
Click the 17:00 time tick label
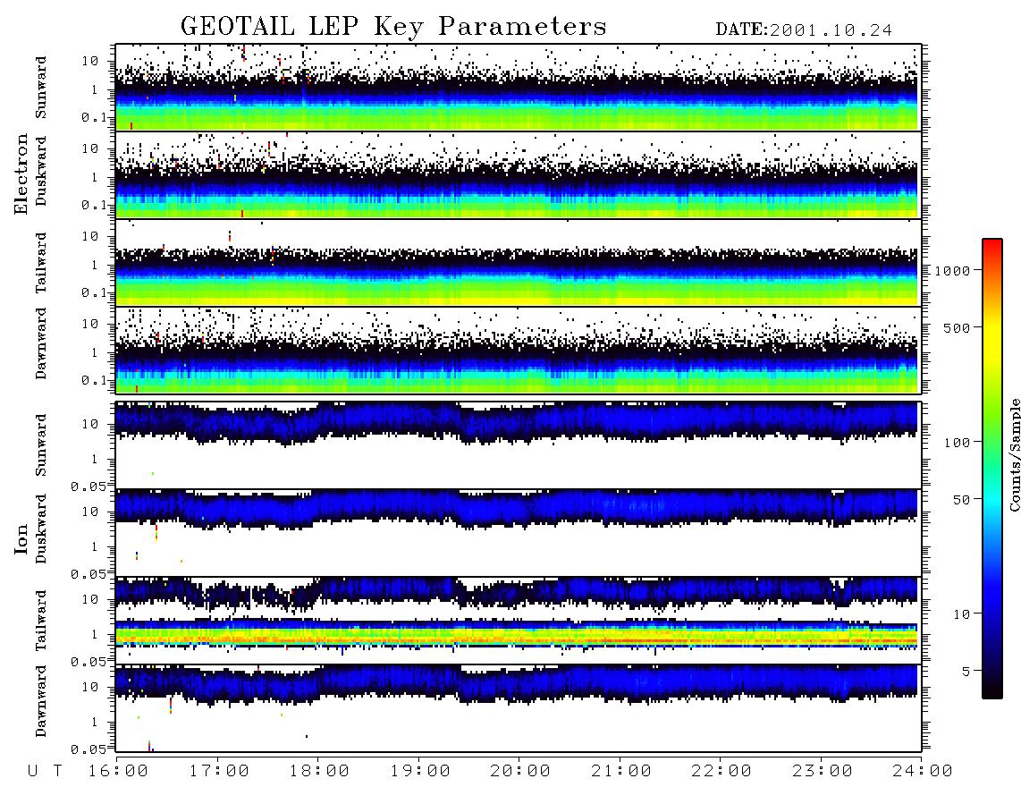(219, 772)
